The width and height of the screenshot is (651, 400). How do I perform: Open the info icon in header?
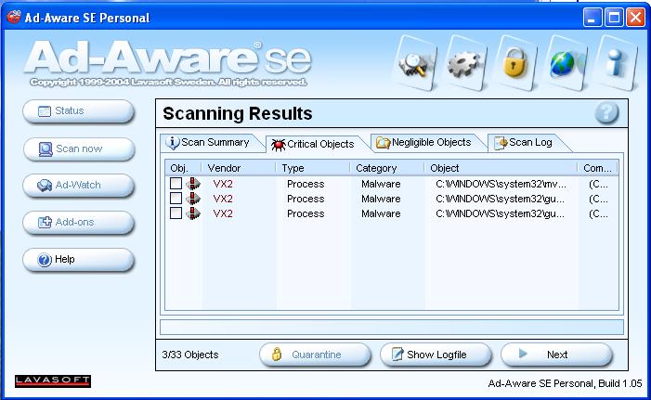tap(616, 63)
